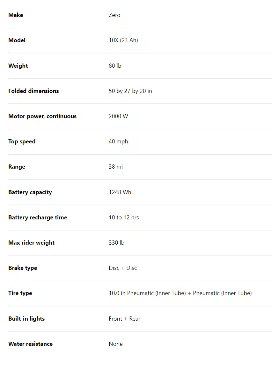Screen dimensions: 272x365
Task: Click the Top speed label
Action: point(22,141)
